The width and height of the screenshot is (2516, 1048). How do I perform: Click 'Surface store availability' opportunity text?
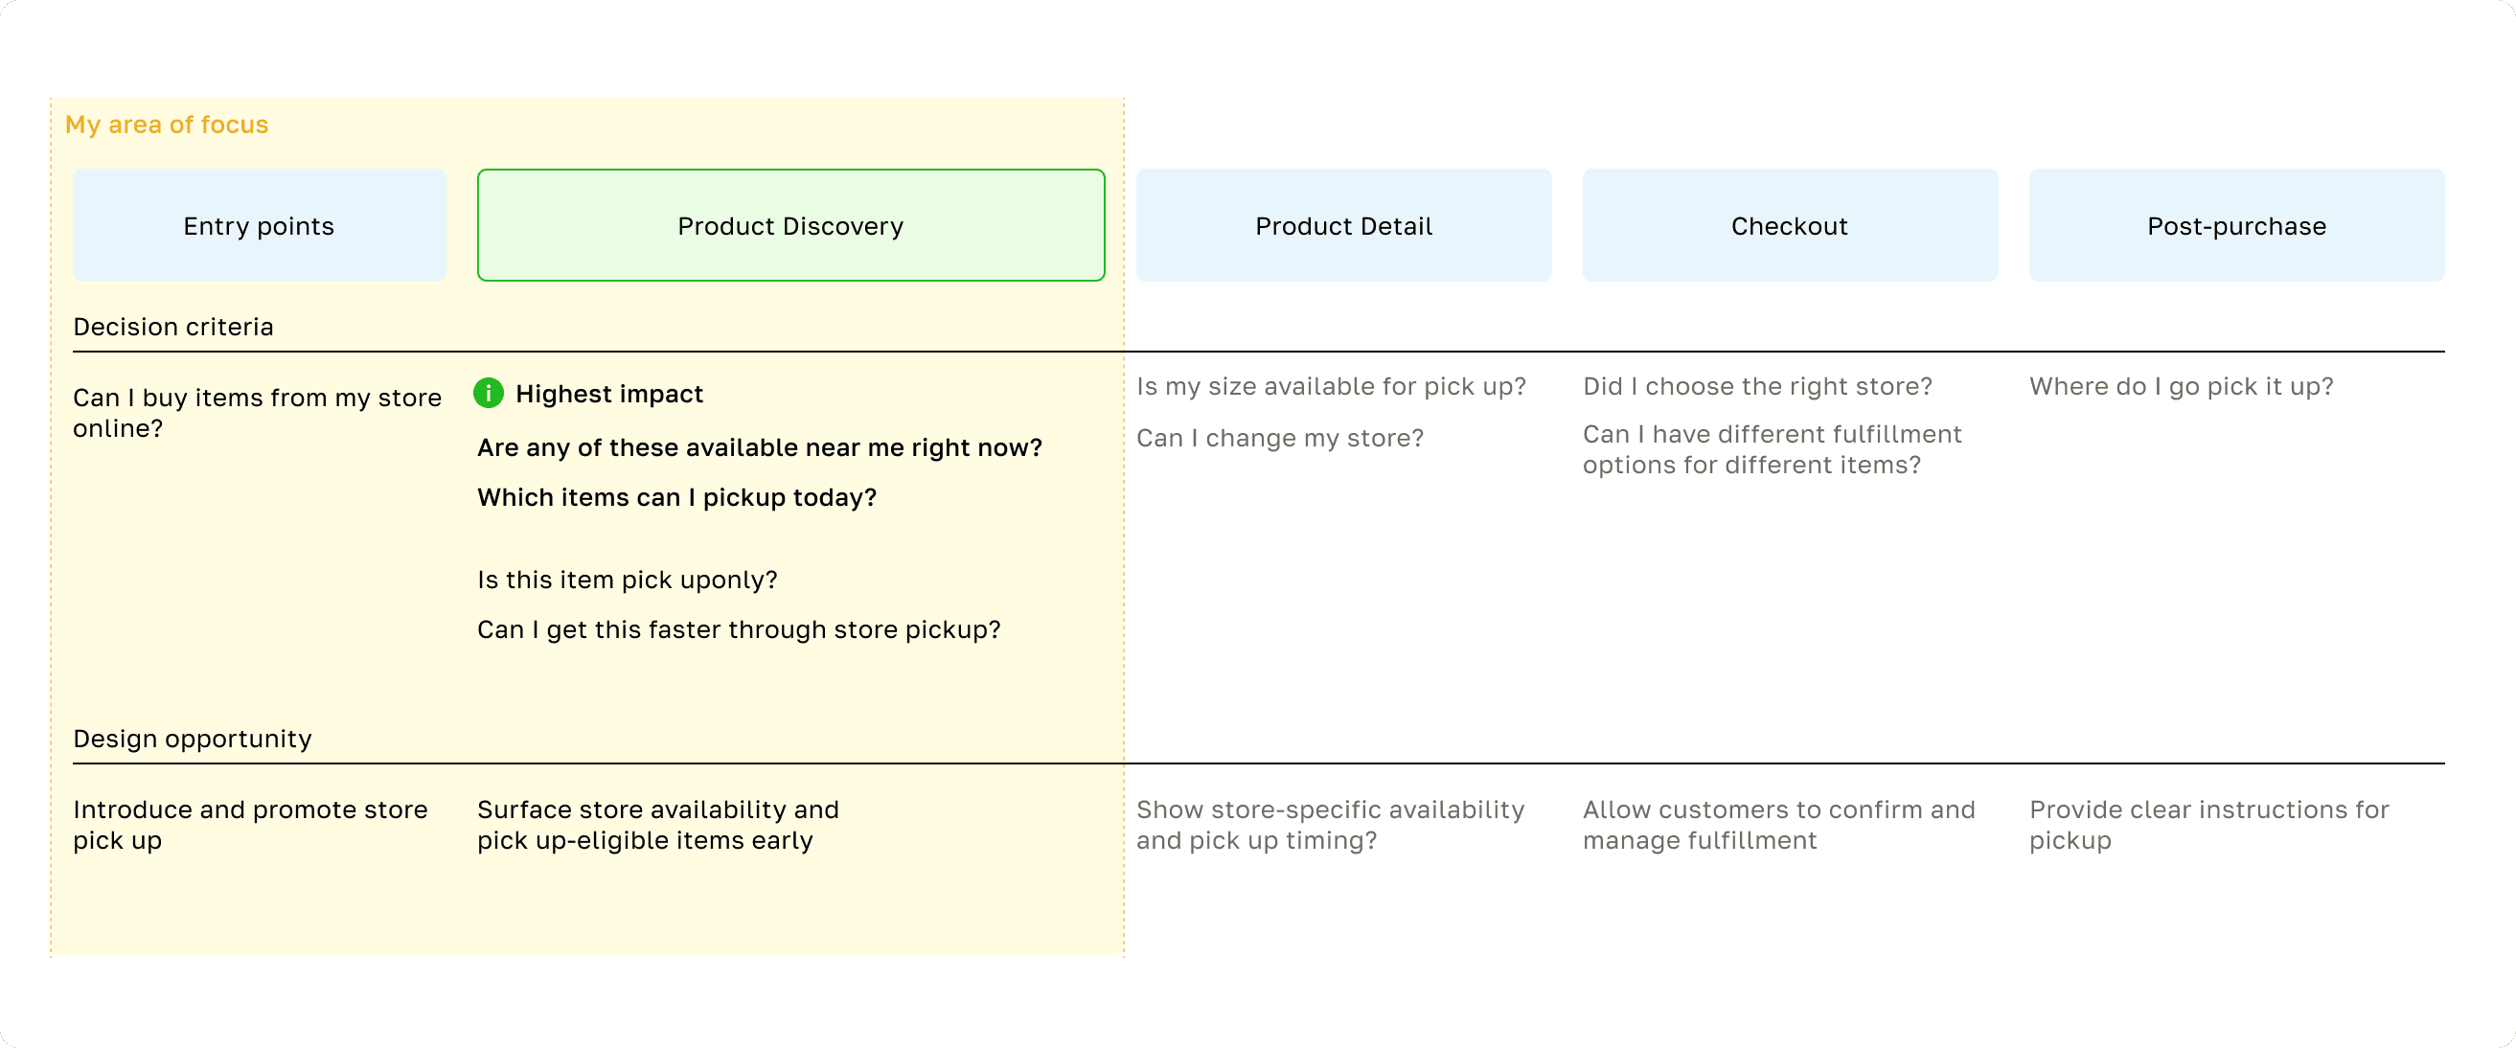(x=657, y=826)
